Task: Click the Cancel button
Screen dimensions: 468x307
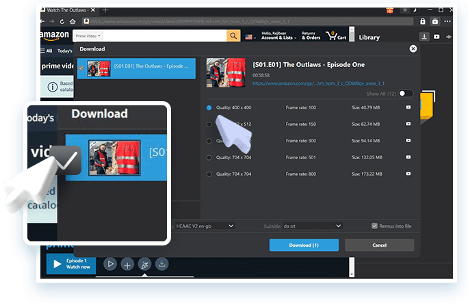Action: [x=379, y=245]
